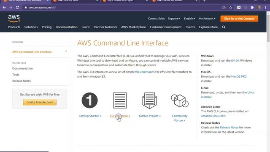
Task: Open the new tab plus button
Action: pyautogui.click(x=204, y=1)
